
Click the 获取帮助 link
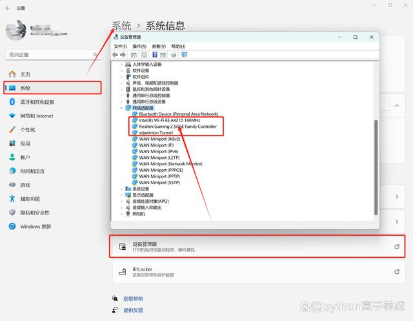pos(134,299)
